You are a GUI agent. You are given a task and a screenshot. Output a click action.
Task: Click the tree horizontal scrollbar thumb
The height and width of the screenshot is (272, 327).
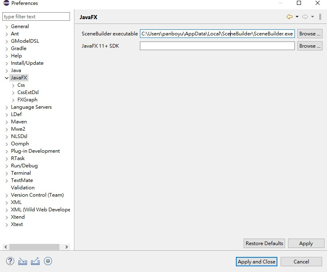pyautogui.click(x=34, y=247)
